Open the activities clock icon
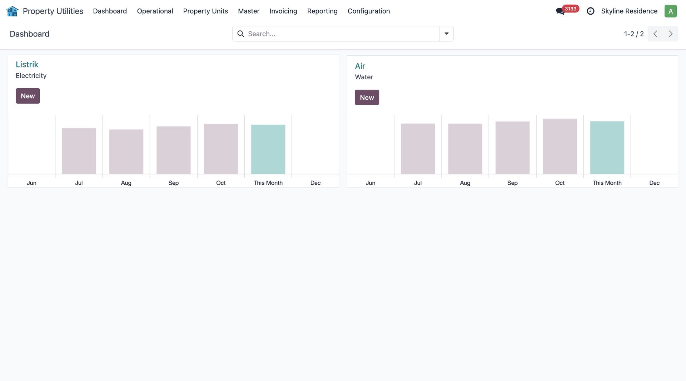 [590, 11]
